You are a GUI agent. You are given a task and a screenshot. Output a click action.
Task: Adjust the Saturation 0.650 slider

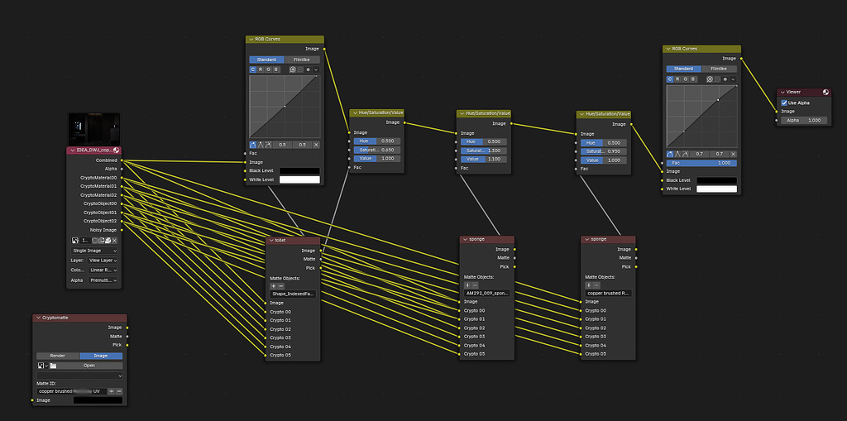coord(377,150)
